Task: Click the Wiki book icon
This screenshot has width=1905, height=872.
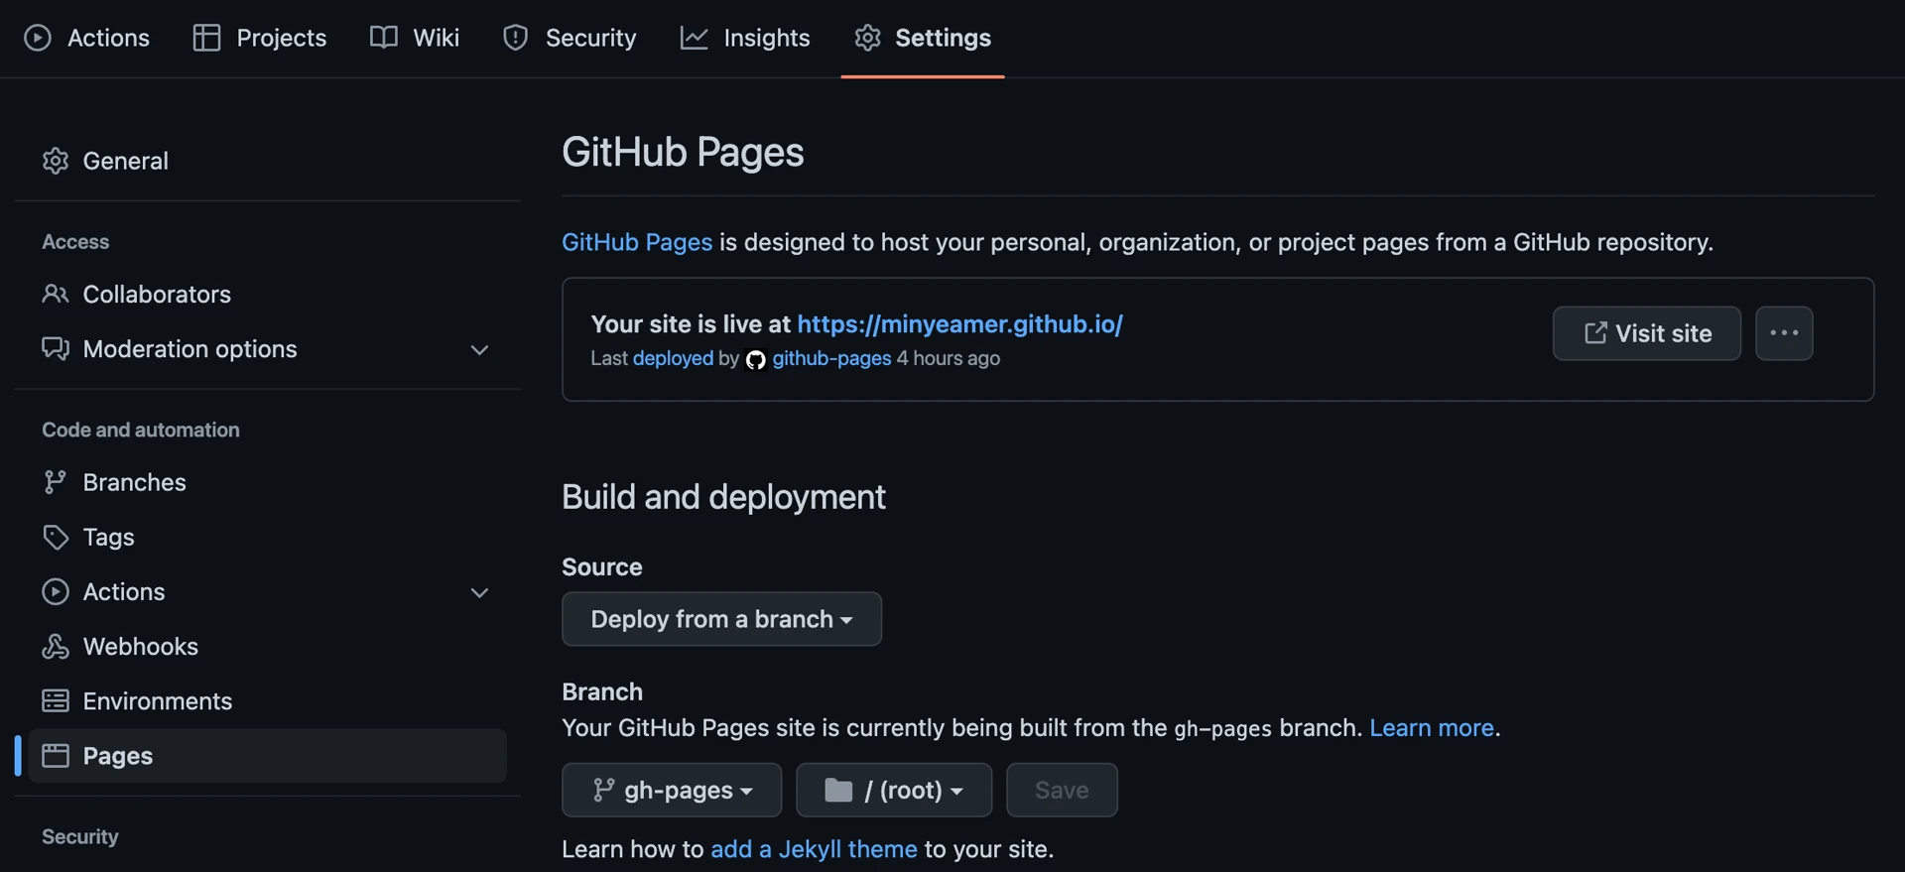Action: (x=383, y=38)
